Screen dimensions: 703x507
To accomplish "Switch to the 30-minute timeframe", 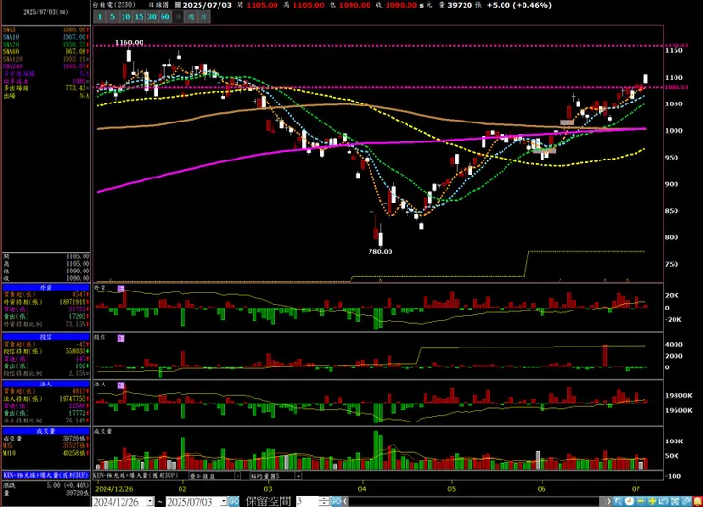I will tap(152, 17).
